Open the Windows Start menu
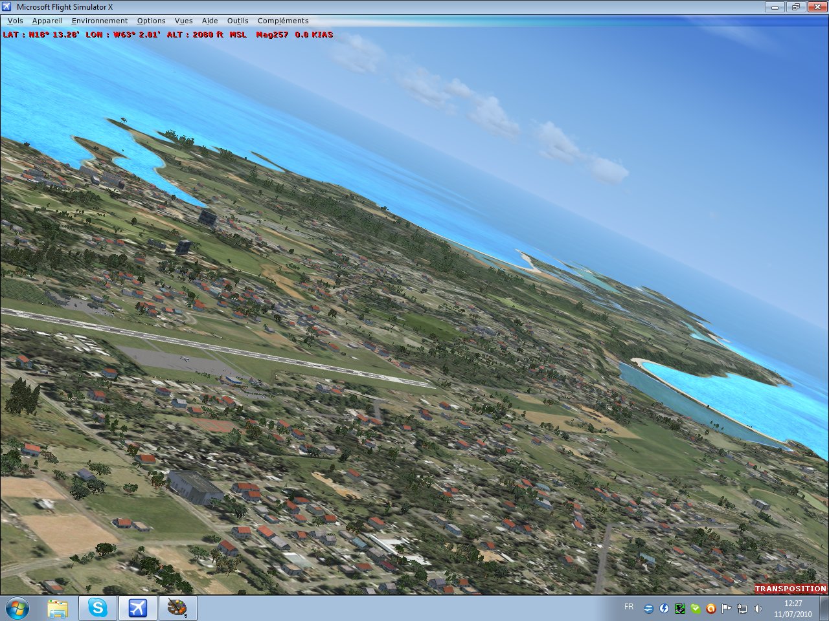Screen dimensions: 829x621 17,608
